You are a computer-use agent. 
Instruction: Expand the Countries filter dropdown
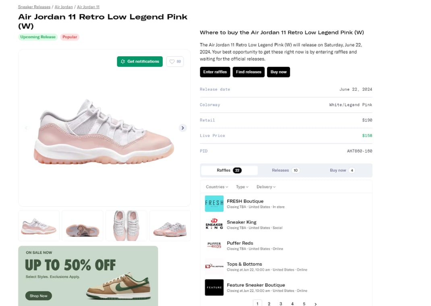tap(217, 187)
